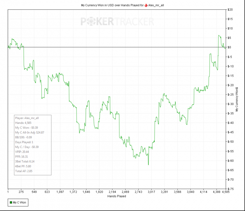245x211 pixels.
Task: Click the $-60 y-axis label
Action: (x=231, y=161)
